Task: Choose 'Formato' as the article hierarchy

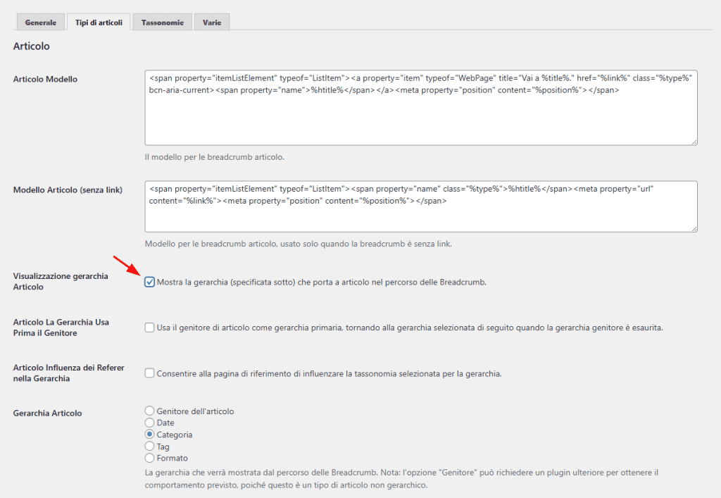Action: (x=149, y=457)
